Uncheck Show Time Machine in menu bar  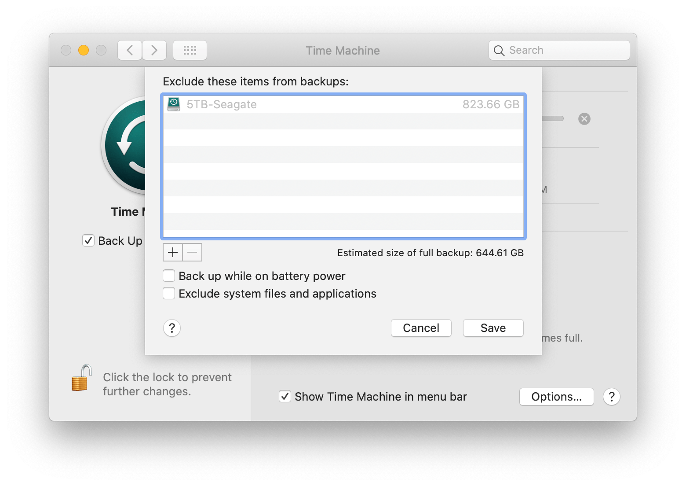pyautogui.click(x=285, y=397)
